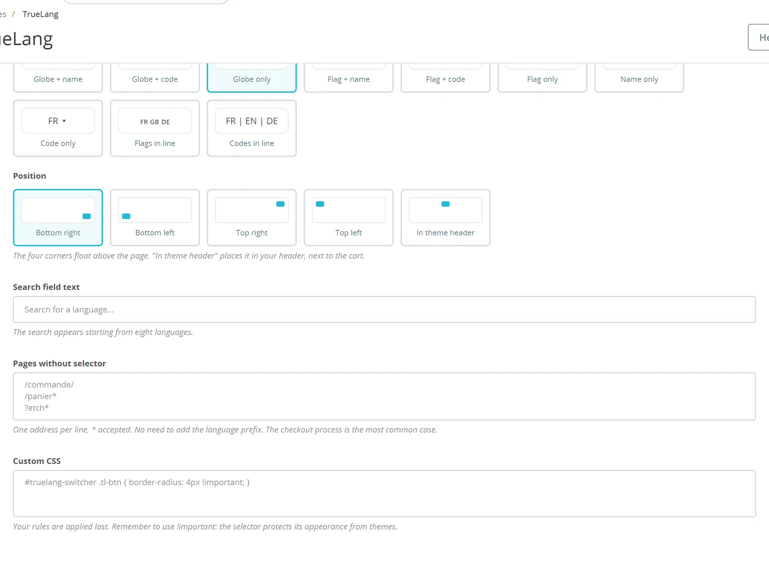Pick the Flag + name selector style
The image size is (769, 569).
348,78
